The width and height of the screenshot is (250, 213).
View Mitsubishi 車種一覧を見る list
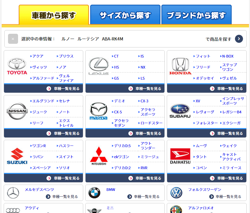click(x=125, y=178)
